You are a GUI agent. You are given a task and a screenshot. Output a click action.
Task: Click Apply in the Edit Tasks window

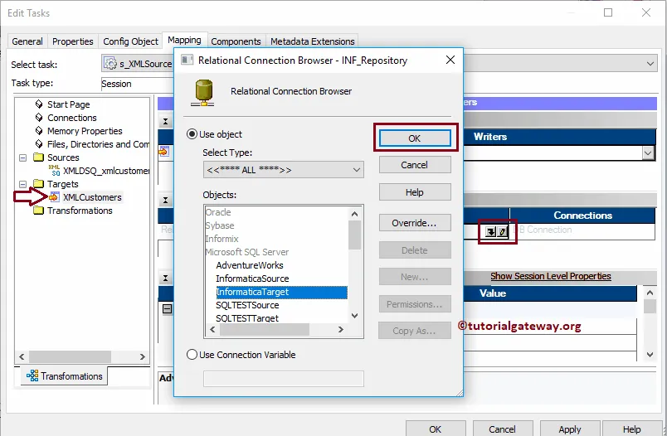point(570,429)
